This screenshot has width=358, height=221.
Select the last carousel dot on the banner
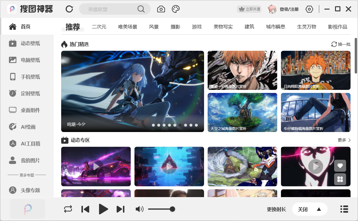pos(196,125)
